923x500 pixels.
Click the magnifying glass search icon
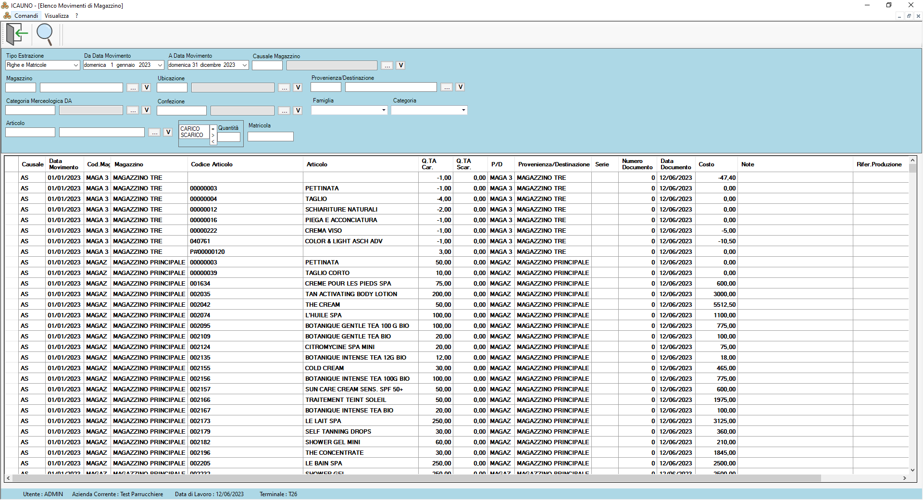tap(45, 34)
